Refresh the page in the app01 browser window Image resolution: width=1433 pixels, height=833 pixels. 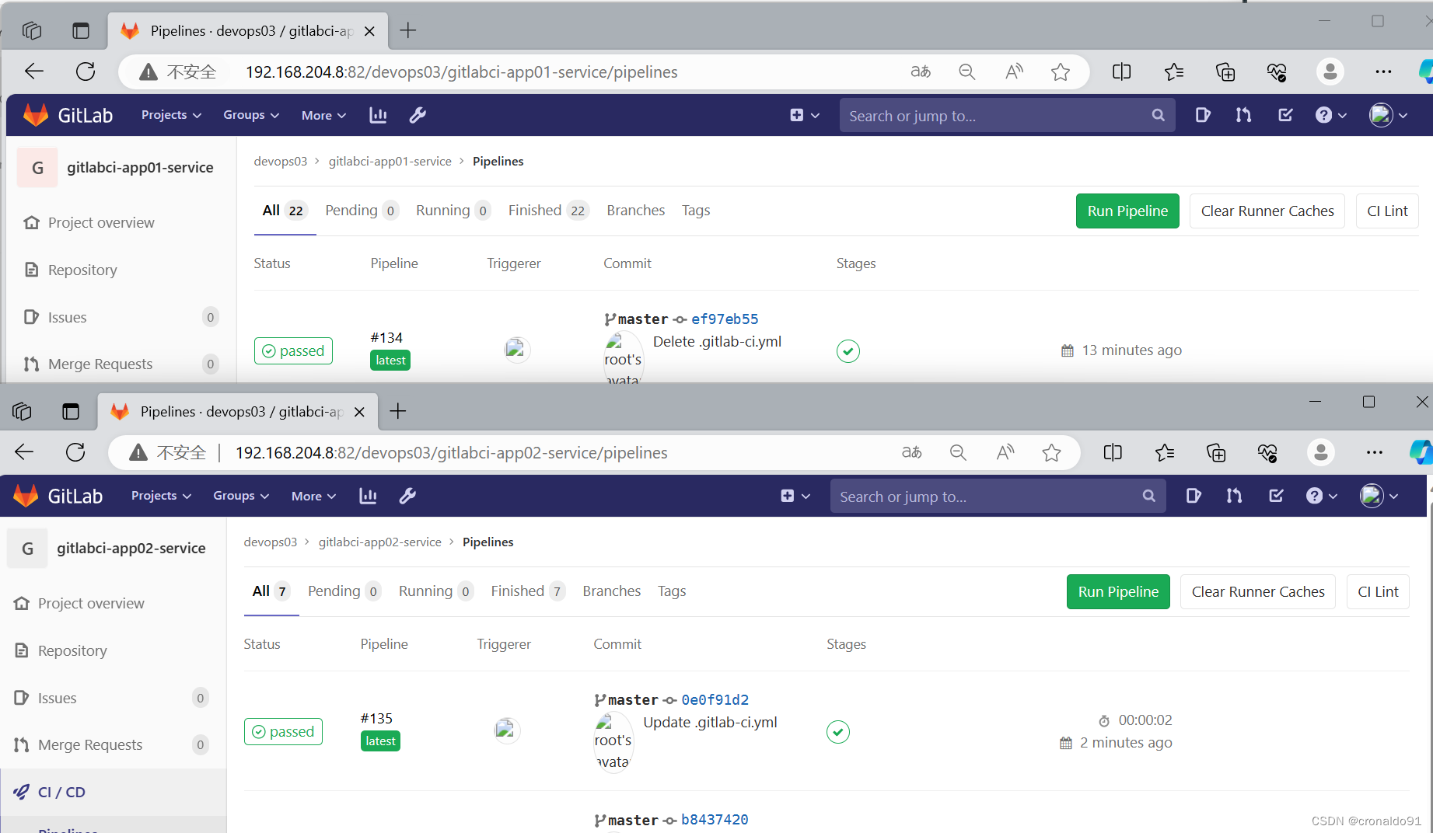(86, 71)
